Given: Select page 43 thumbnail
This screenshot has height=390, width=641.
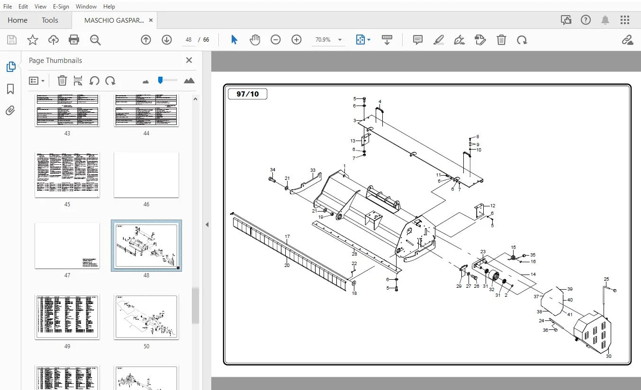Looking at the screenshot, I should [67, 110].
